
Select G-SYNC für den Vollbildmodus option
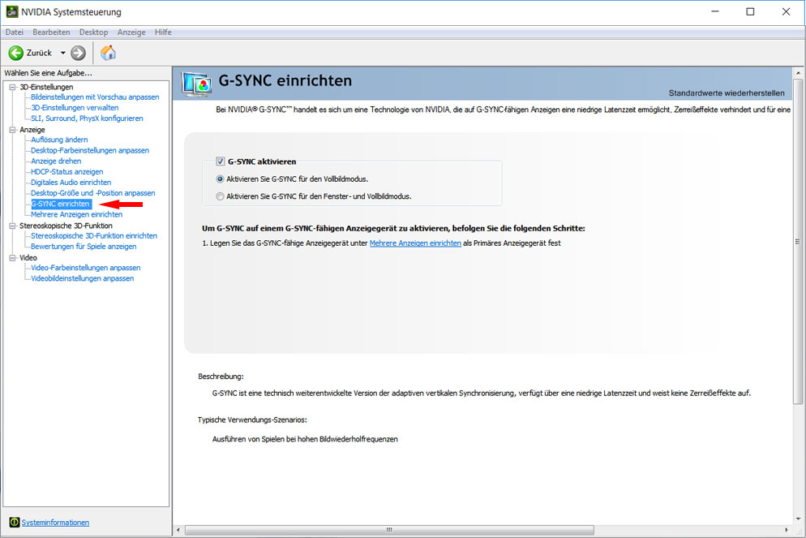click(220, 179)
